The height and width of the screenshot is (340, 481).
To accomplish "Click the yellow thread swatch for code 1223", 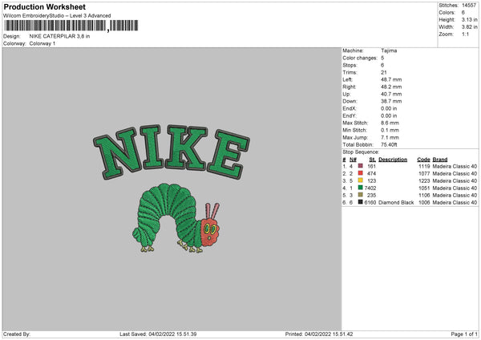I will [361, 180].
